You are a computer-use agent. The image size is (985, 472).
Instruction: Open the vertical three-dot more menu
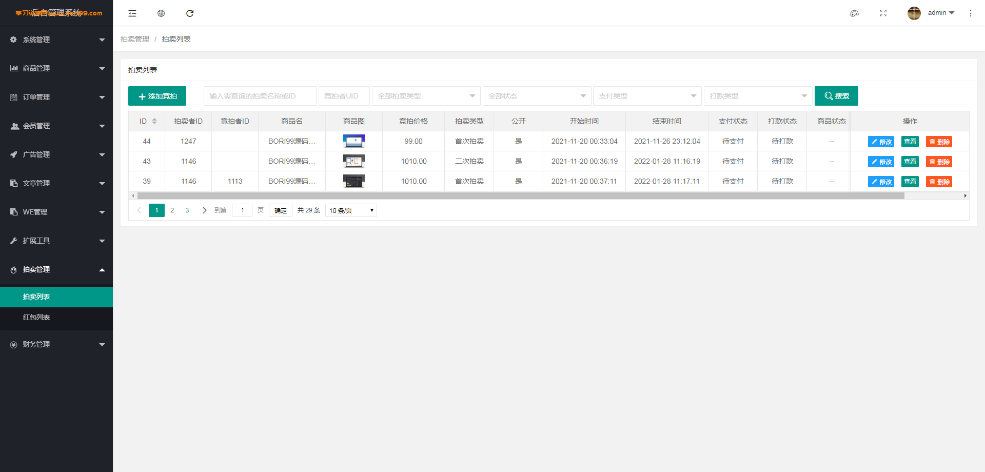coord(971,13)
